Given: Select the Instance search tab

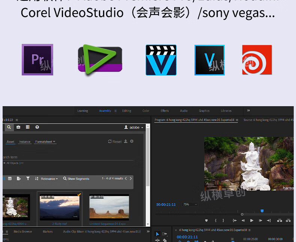Looking at the screenshot, I should pos(25,141).
